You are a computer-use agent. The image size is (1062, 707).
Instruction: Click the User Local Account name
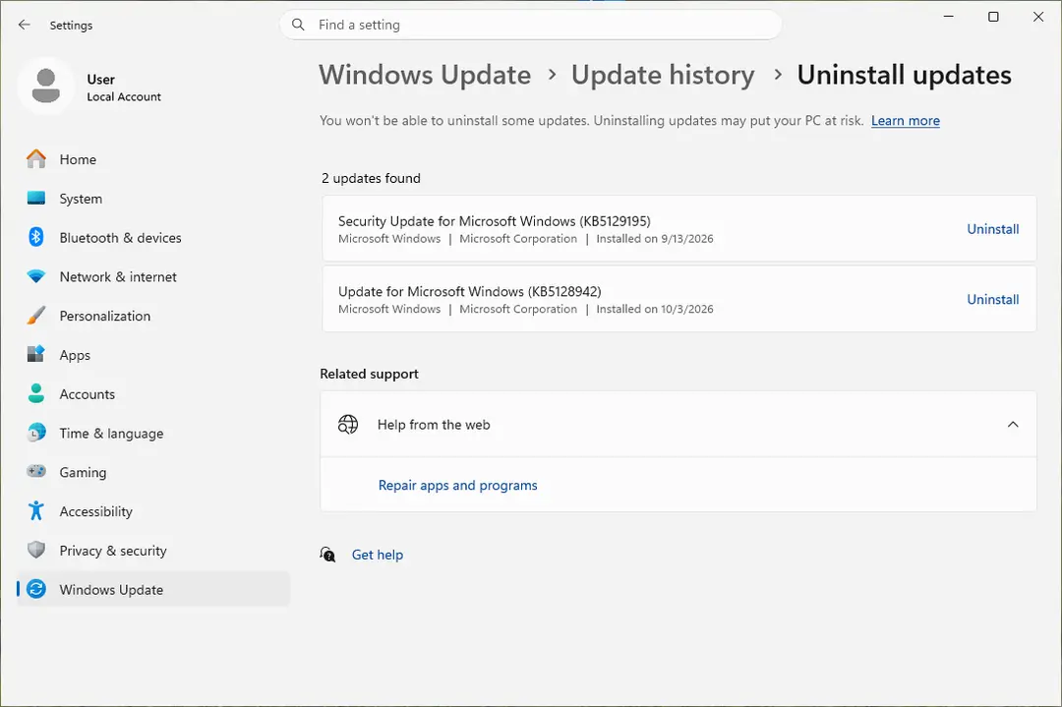(x=124, y=88)
